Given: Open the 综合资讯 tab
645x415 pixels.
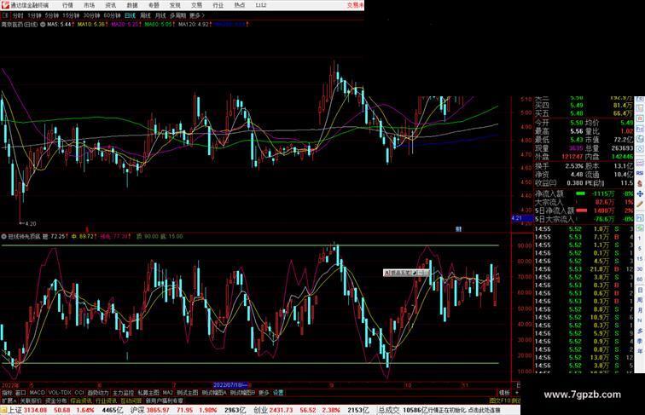Looking at the screenshot, I should click(x=81, y=401).
